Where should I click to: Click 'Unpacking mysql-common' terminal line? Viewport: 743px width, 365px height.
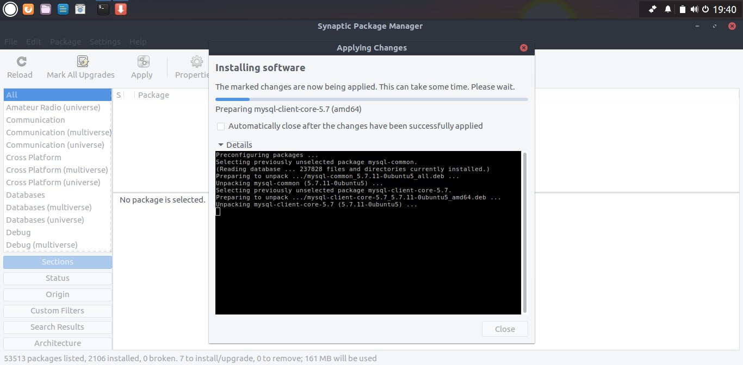coord(299,183)
